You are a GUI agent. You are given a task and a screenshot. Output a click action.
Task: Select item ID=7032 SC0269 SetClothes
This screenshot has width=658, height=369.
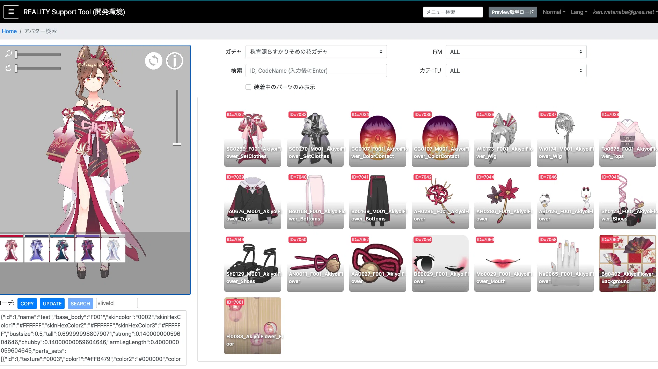click(253, 139)
